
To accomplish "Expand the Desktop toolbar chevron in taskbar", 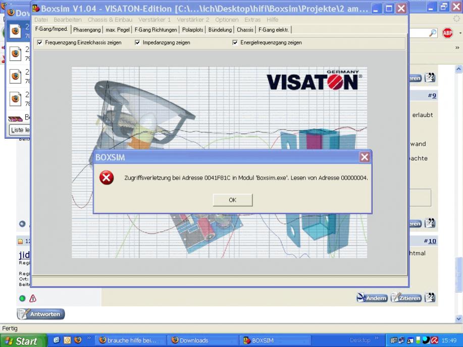I will (377, 338).
